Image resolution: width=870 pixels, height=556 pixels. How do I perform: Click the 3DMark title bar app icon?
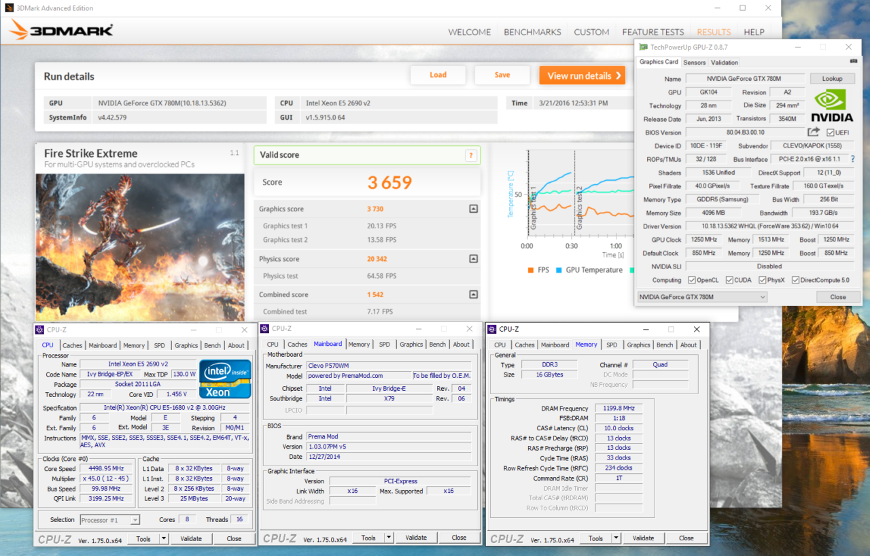pos(7,8)
